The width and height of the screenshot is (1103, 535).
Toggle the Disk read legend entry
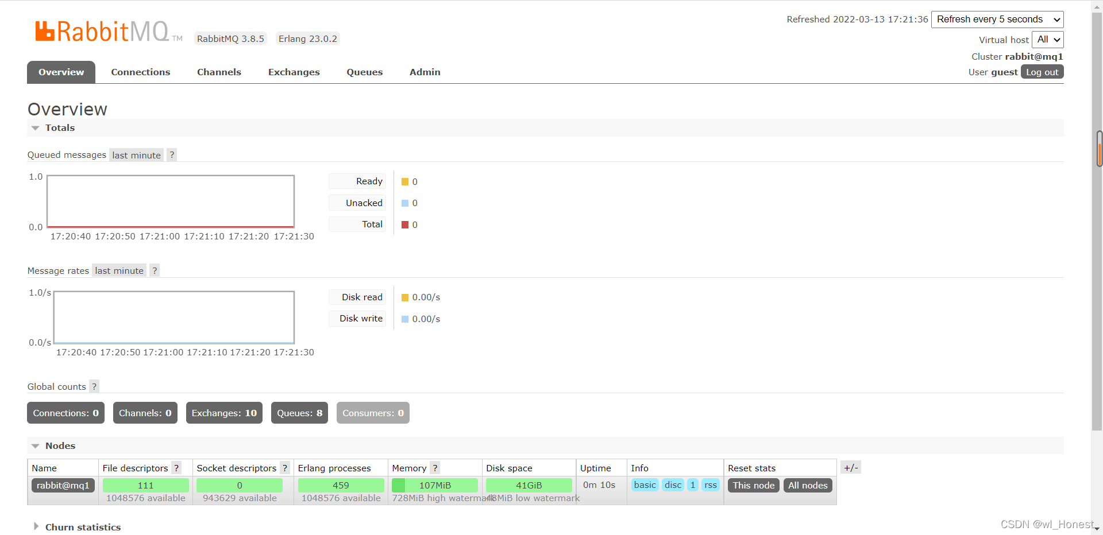point(357,297)
